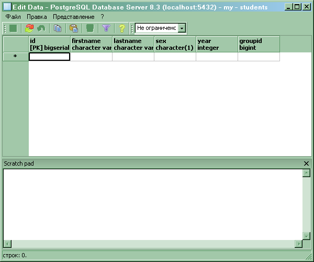Click the empty sex cell

click(x=175, y=57)
